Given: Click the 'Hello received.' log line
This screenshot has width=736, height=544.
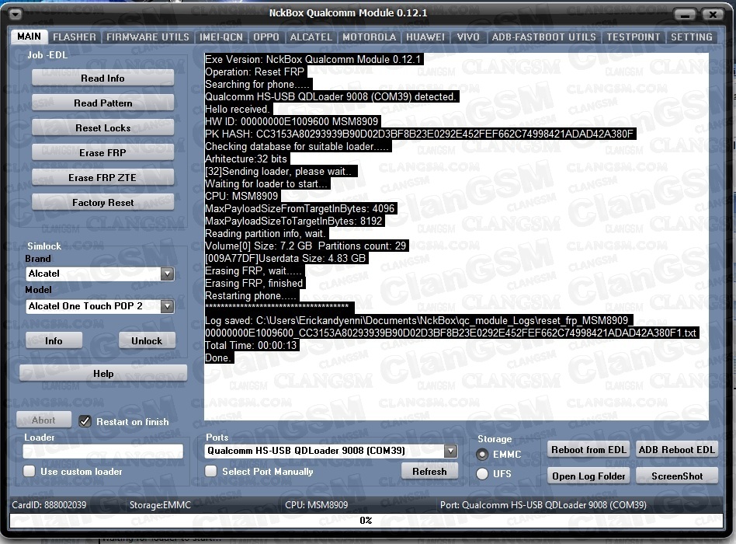Looking at the screenshot, I should 238,109.
